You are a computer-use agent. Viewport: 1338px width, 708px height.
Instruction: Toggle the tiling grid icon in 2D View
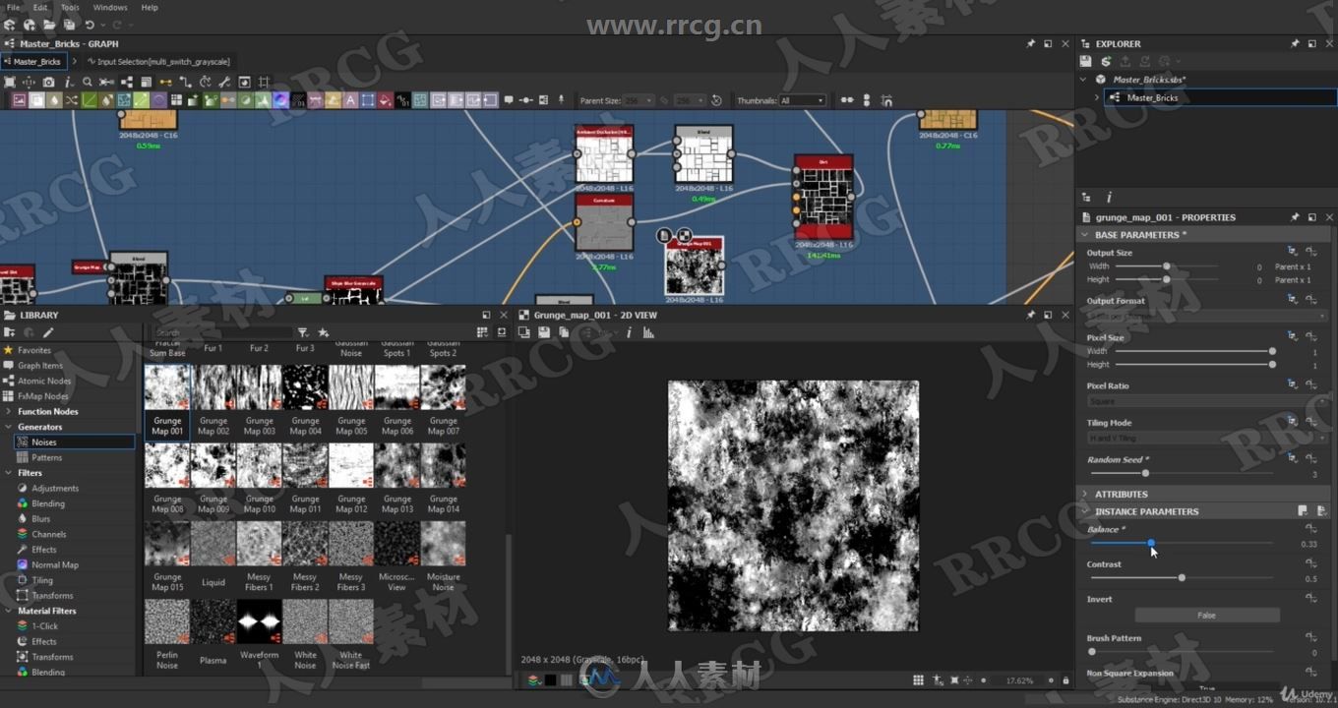[918, 679]
